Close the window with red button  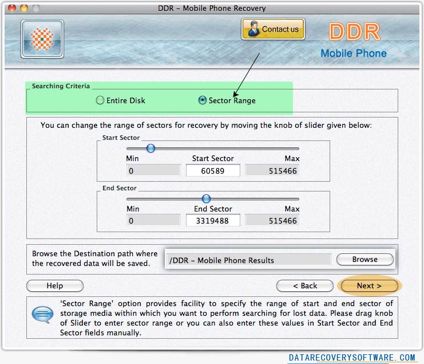click(12, 8)
